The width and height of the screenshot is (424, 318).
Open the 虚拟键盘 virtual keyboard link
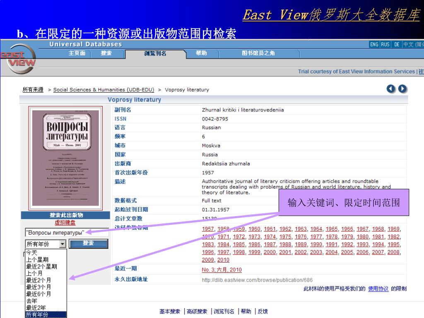tap(65, 222)
